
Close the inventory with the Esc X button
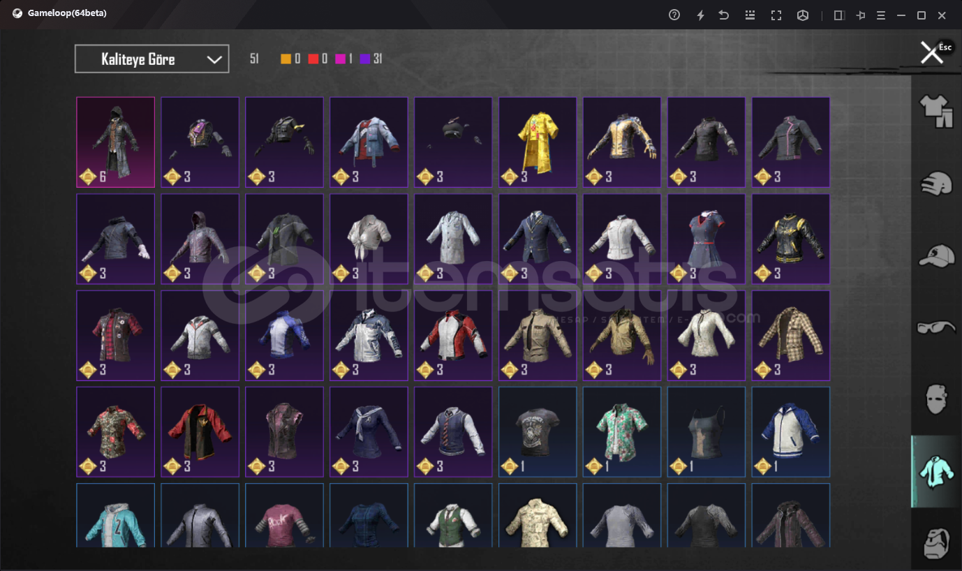tap(932, 52)
